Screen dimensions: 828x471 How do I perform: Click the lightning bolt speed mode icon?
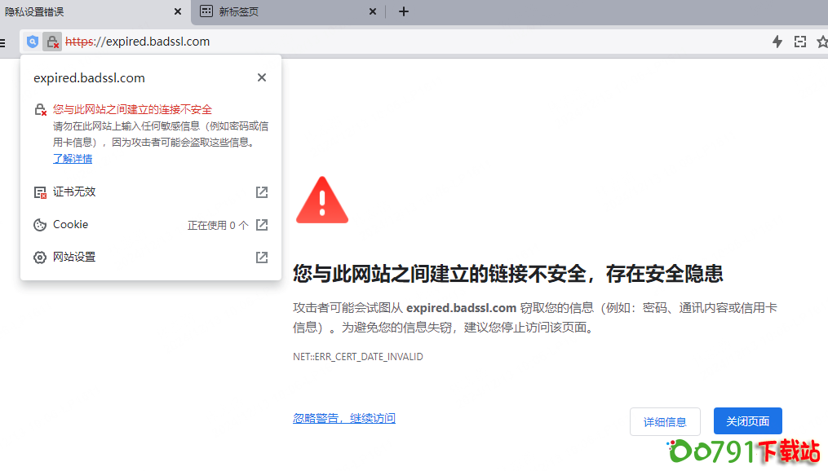(777, 42)
